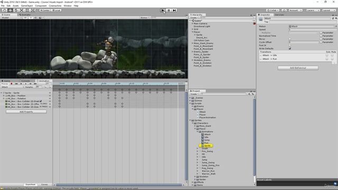Click the Pause button in the toolbar
Screen dimensions: 338x190
click(168, 10)
